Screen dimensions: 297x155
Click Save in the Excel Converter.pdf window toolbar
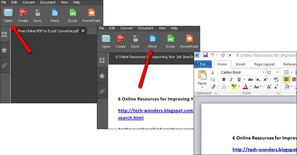click(37, 15)
